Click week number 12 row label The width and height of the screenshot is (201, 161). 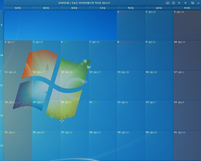(x=2, y=116)
